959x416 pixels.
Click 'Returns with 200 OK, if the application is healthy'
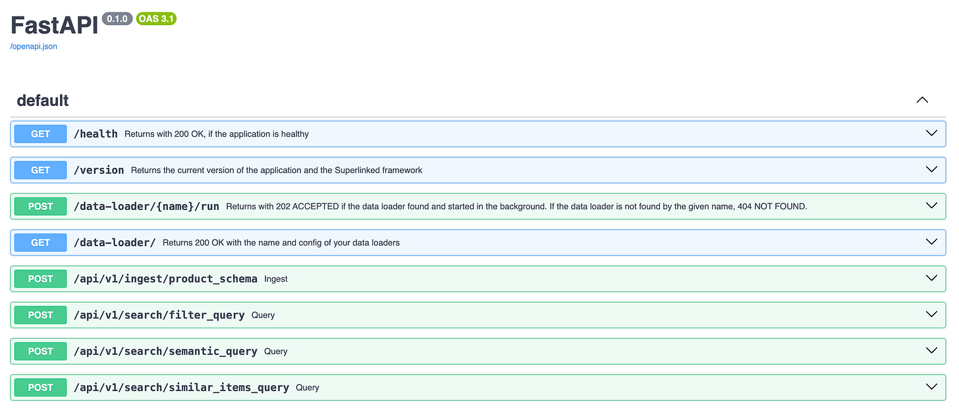tap(217, 134)
